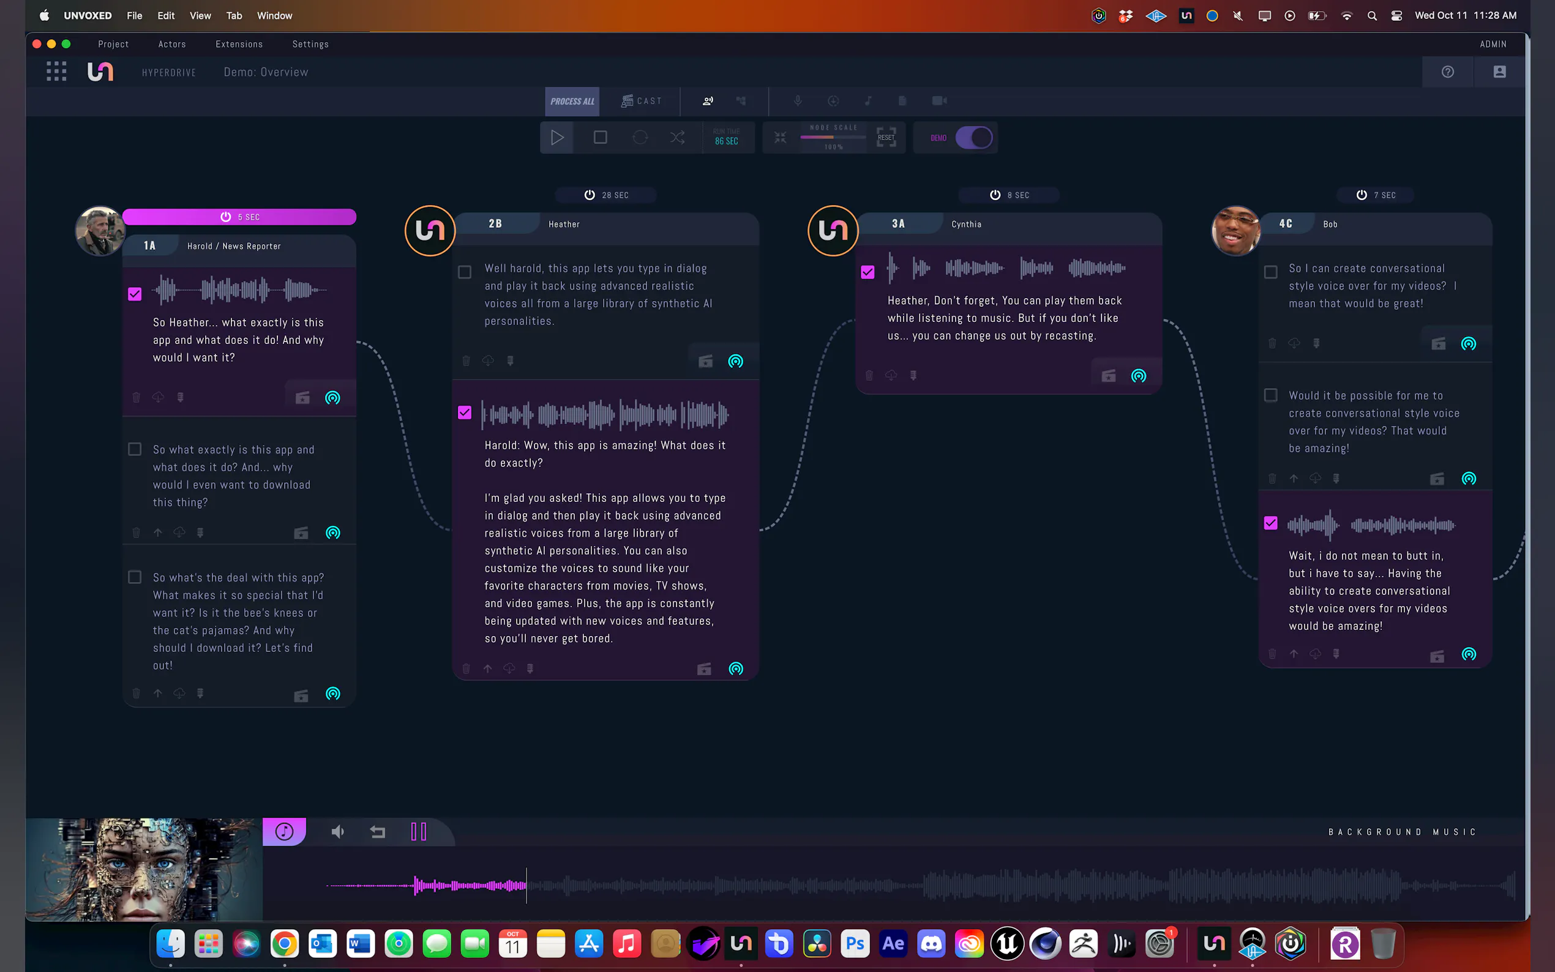Check the 'Well harold, this app lets you' line checkbox
The width and height of the screenshot is (1555, 972).
pyautogui.click(x=464, y=272)
